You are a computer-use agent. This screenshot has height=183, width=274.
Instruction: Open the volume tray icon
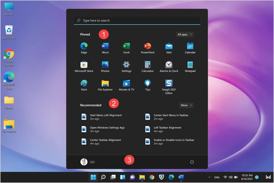(231, 177)
